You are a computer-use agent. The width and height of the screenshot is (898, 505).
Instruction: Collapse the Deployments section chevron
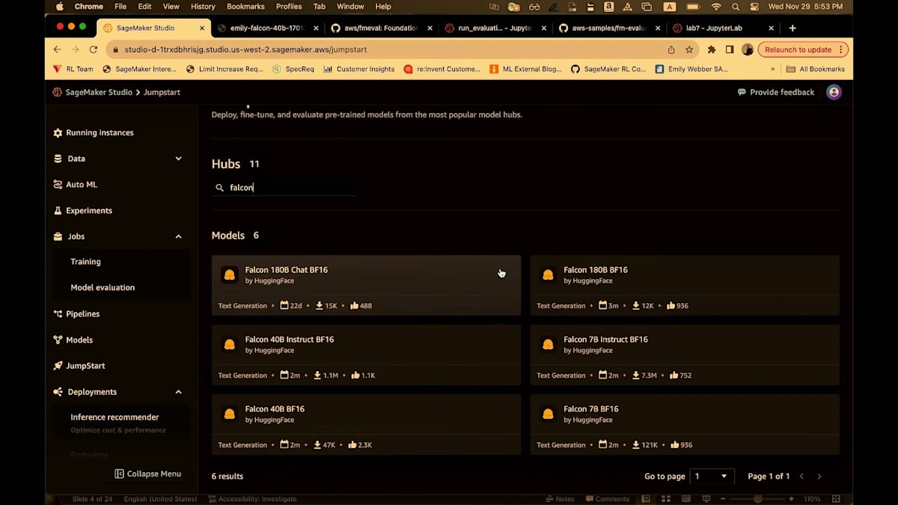[178, 392]
